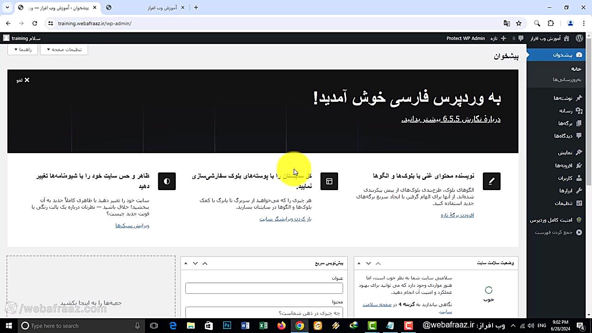Click the home icon for آموزش وب افراز site
Screen dimensions: 592x333
(x=566, y=38)
